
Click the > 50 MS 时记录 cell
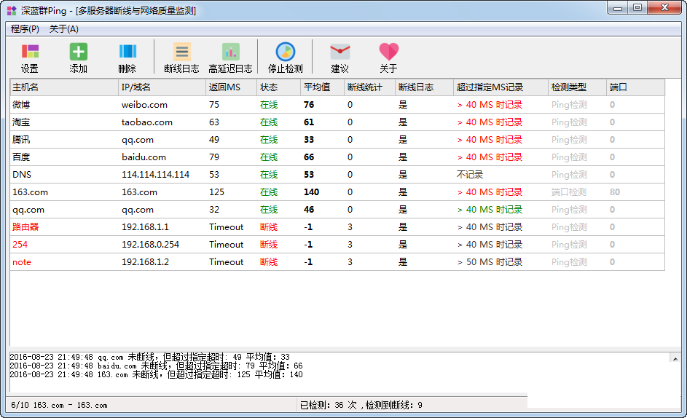(490, 262)
